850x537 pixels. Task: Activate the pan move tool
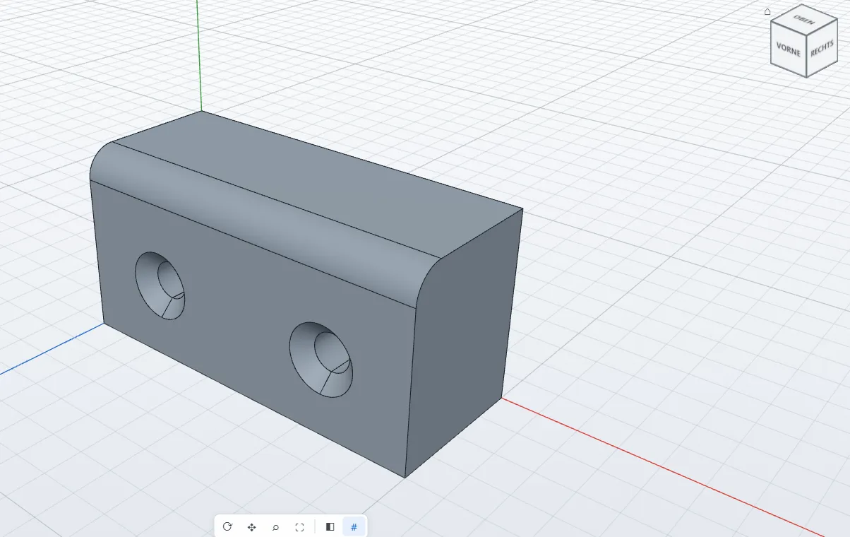pos(251,526)
